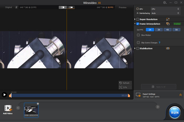The image size is (184, 122).
Task: Click the Deinterlacing letter icon
Action: 137,13
